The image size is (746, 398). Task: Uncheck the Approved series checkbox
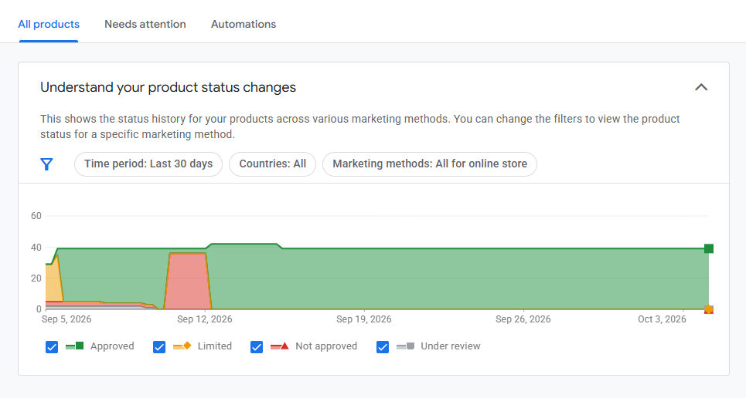click(x=52, y=346)
